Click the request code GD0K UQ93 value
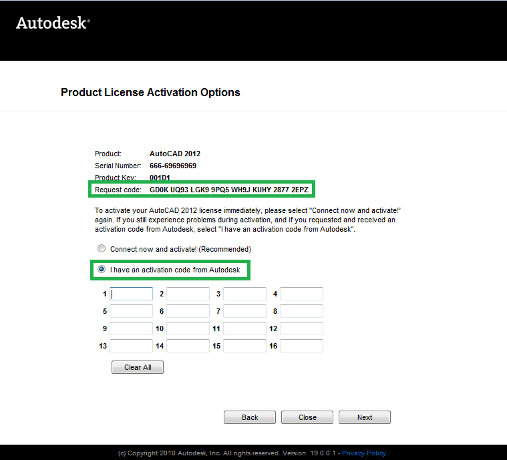Viewport: 507px width, 460px height. (x=229, y=190)
